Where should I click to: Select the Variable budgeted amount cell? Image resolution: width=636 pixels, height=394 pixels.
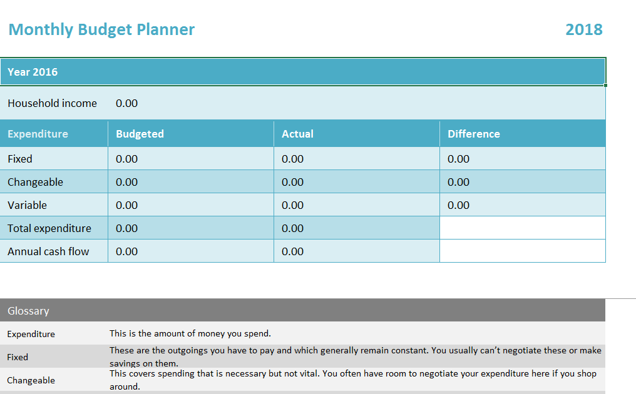pos(191,205)
